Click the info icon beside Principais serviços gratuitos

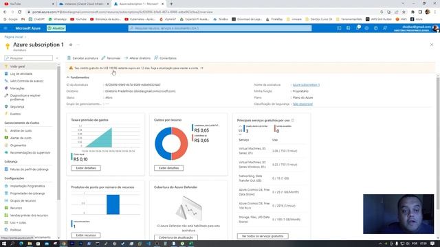[x=293, y=121]
